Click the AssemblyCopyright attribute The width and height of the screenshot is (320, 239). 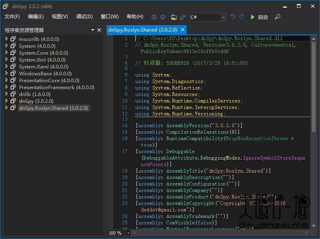190,203
